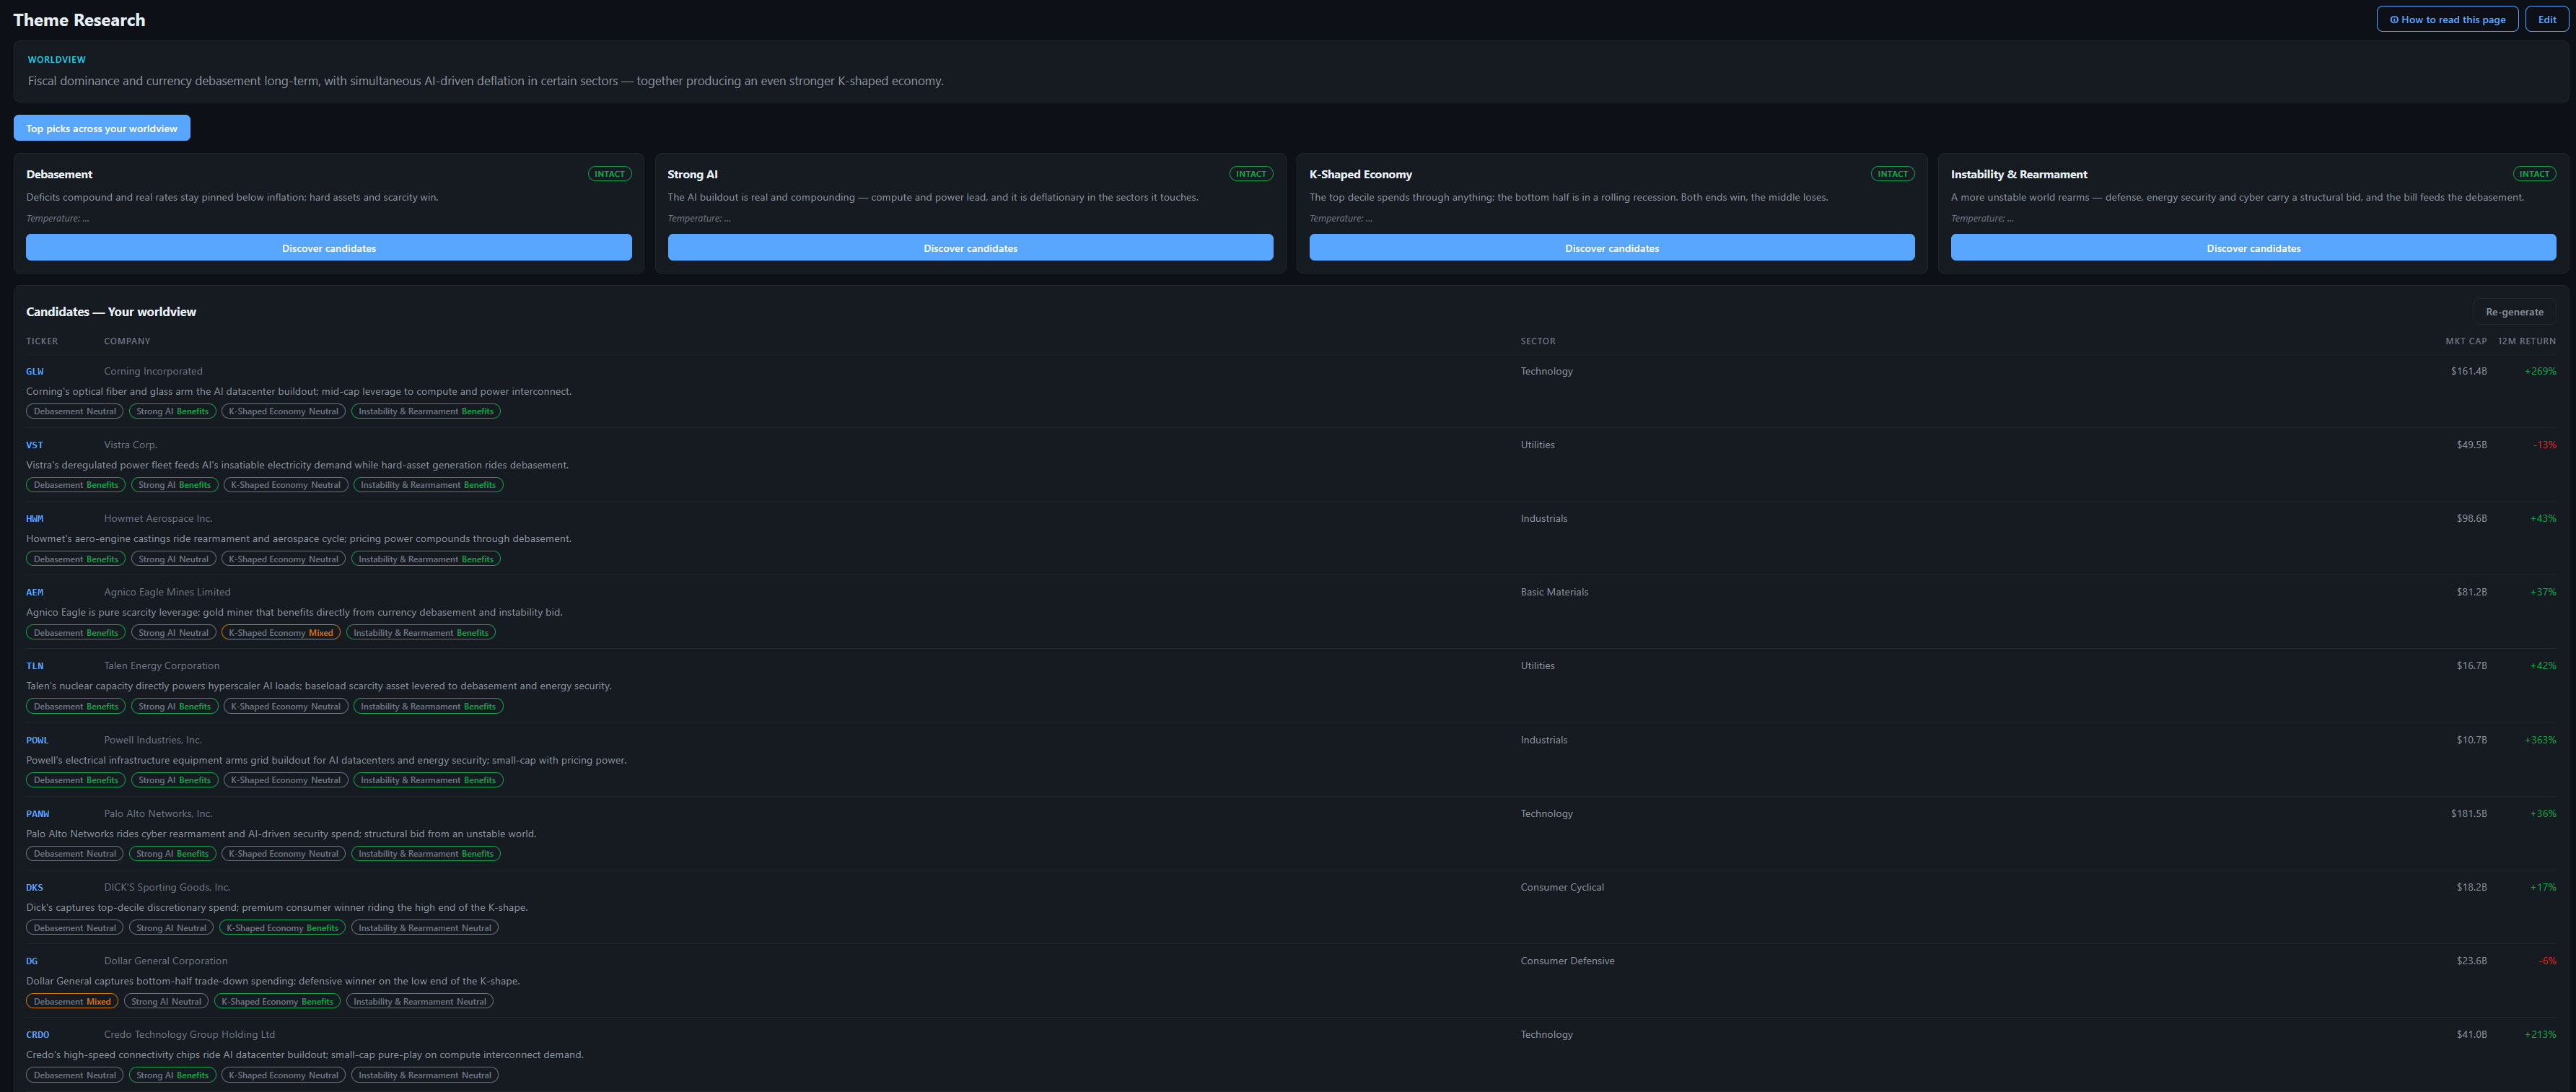This screenshot has width=2576, height=1092.
Task: Click the Instability & Rearmament card title
Action: coord(2019,174)
